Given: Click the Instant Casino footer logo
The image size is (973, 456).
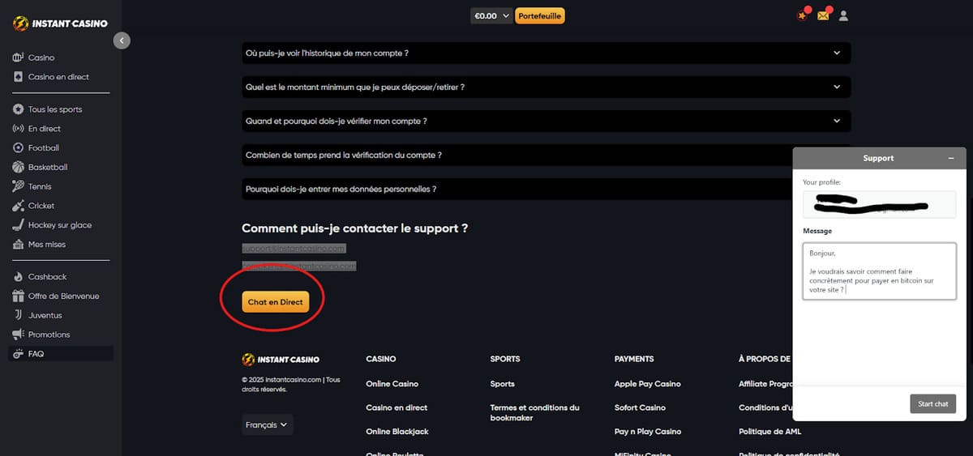Looking at the screenshot, I should pos(281,359).
